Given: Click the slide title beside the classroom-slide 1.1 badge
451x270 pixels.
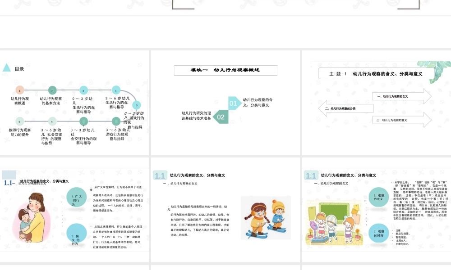Looking at the screenshot, I should tap(348, 175).
